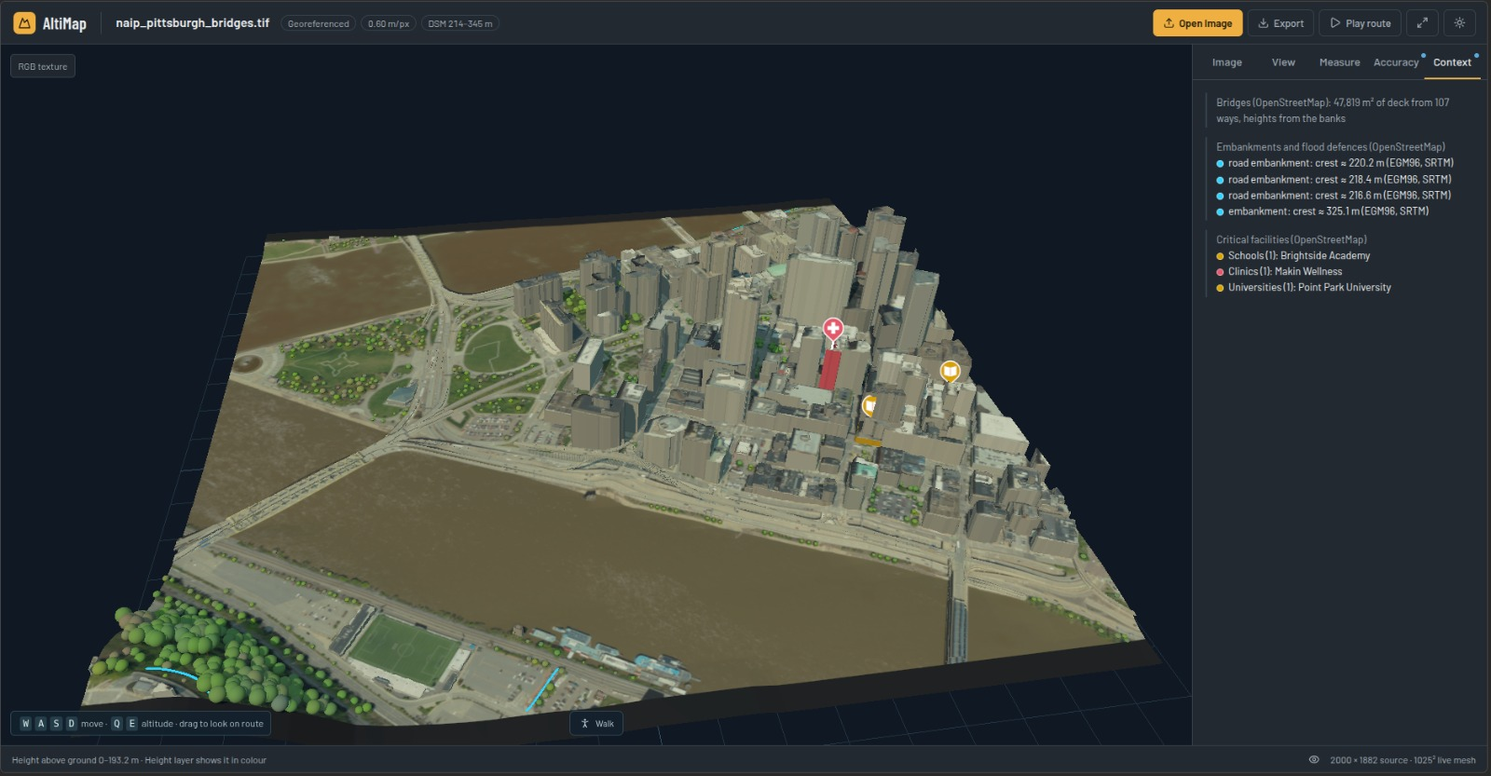Click the Open image button
The width and height of the screenshot is (1491, 776).
tap(1197, 23)
